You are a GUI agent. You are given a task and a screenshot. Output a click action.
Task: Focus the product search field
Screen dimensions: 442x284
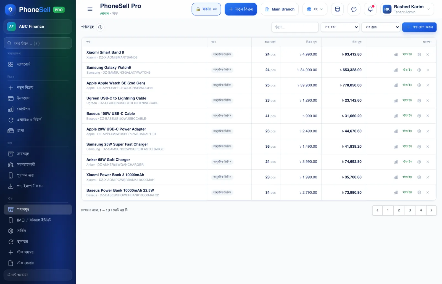pyautogui.click(x=295, y=27)
